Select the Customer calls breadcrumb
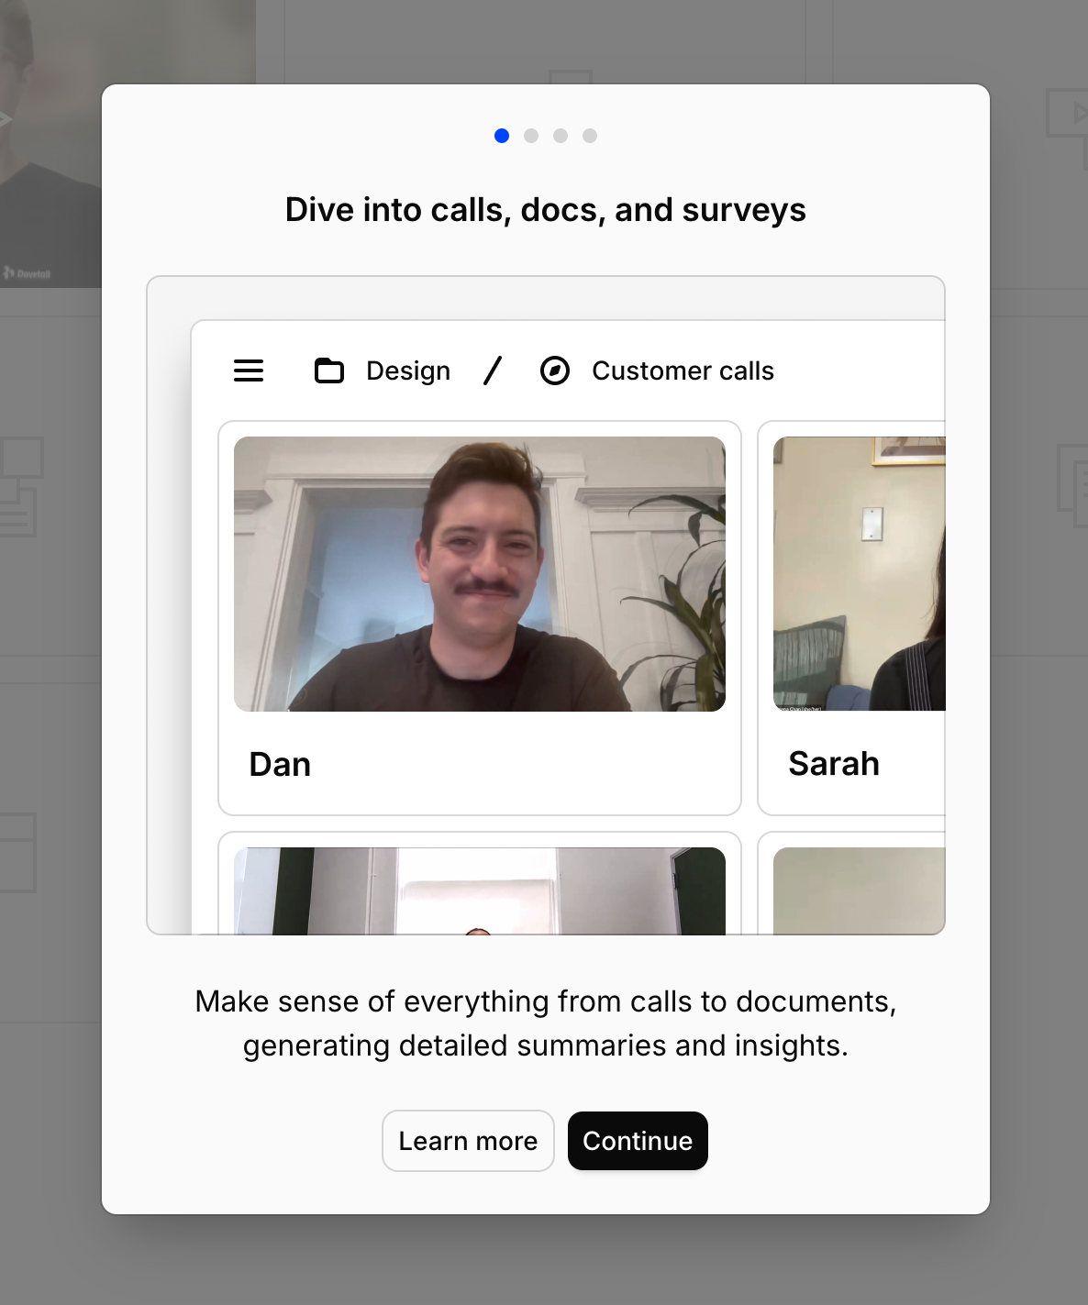1088x1305 pixels. (683, 370)
